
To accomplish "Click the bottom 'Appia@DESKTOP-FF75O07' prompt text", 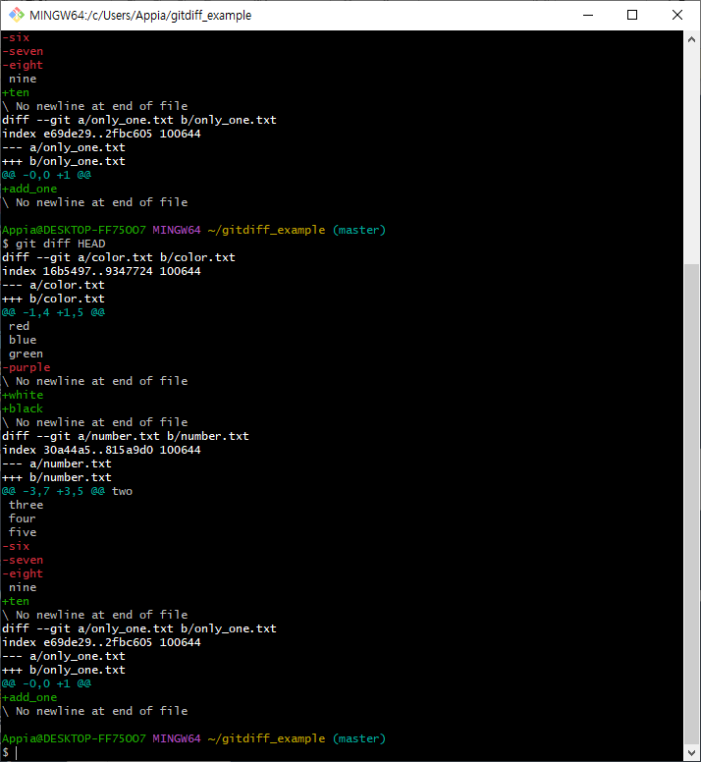I will pos(74,738).
